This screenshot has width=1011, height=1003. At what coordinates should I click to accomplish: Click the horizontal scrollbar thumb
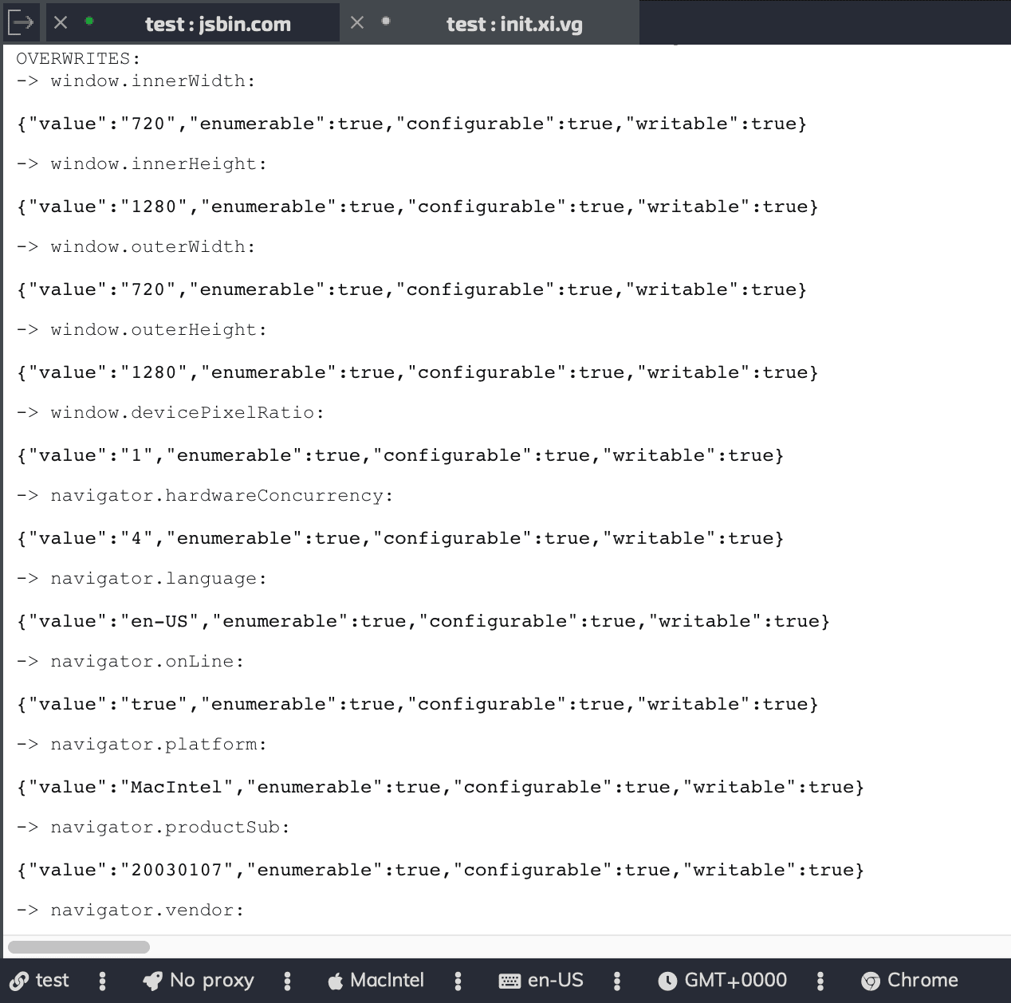coord(78,947)
